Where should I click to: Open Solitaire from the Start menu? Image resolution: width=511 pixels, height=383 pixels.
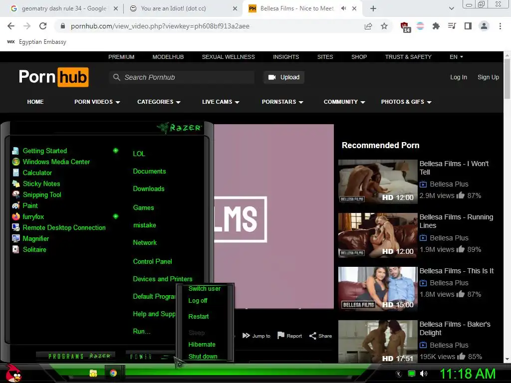coord(29,249)
